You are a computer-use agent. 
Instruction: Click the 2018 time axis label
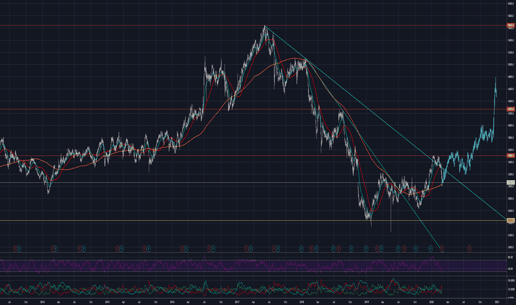click(x=302, y=302)
